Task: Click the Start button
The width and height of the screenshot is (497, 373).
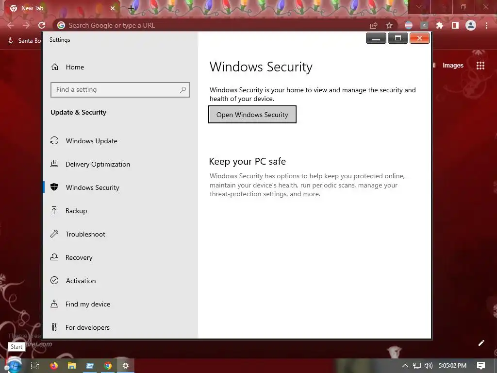Action: coord(13,365)
